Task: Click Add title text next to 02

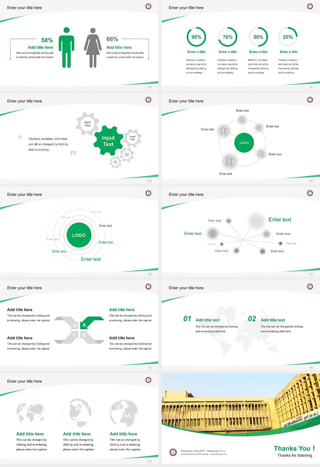Action: tap(273, 320)
